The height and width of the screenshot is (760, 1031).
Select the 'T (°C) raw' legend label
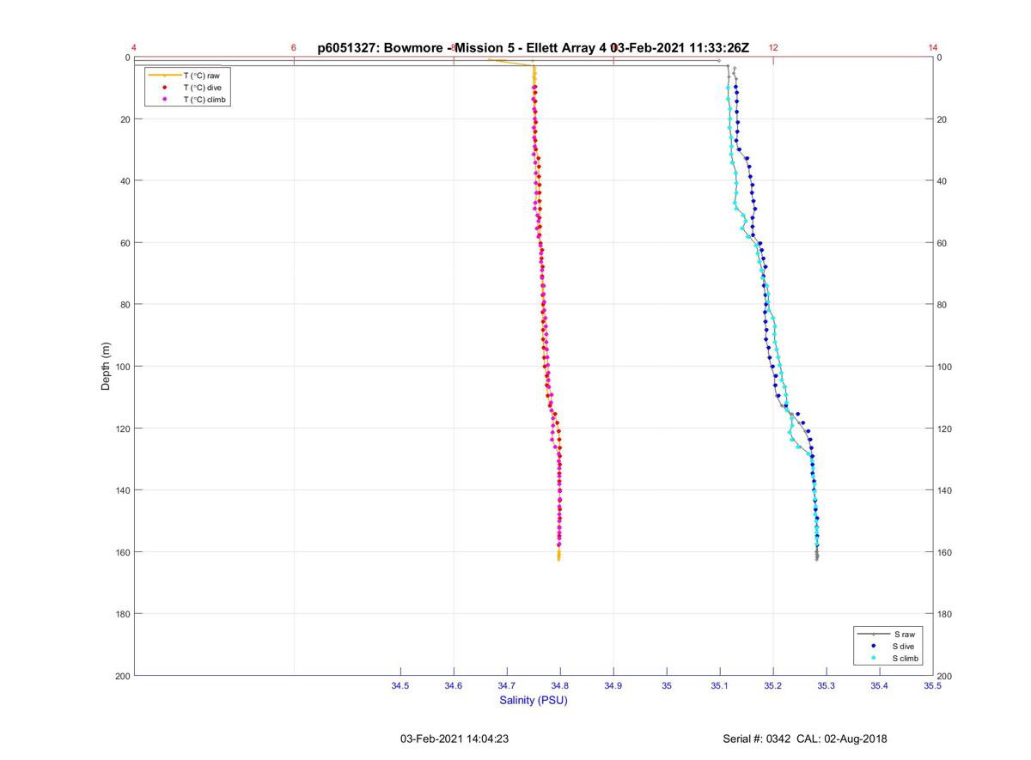(x=202, y=76)
